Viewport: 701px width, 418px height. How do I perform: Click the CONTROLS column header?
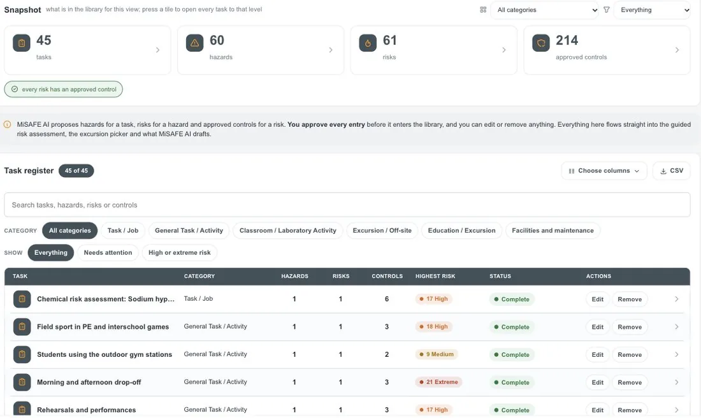(387, 277)
